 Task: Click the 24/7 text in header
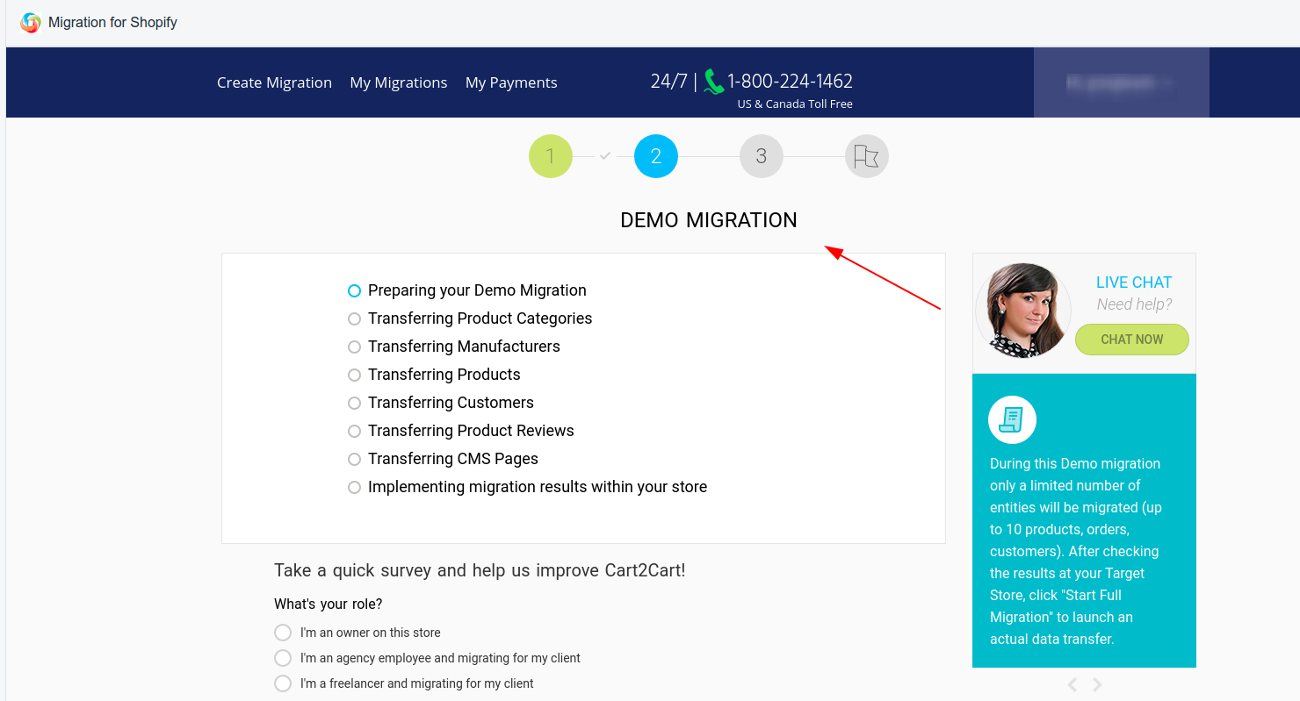pos(668,82)
